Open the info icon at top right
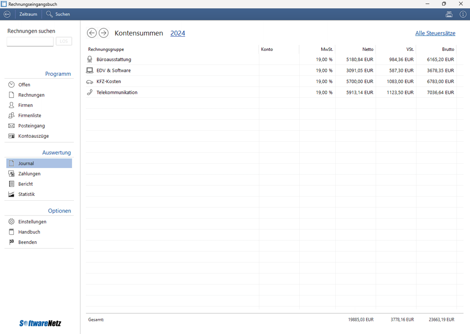470x334 pixels. click(463, 14)
